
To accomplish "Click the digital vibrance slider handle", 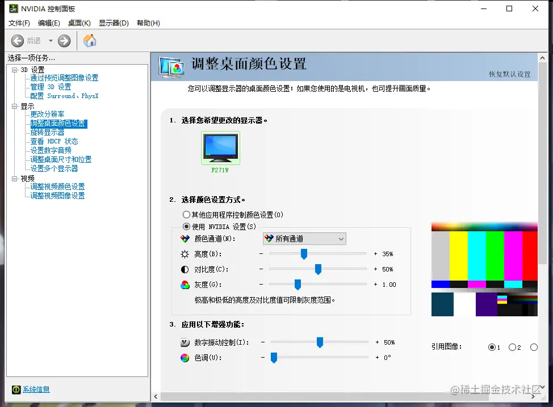I will pyautogui.click(x=320, y=342).
